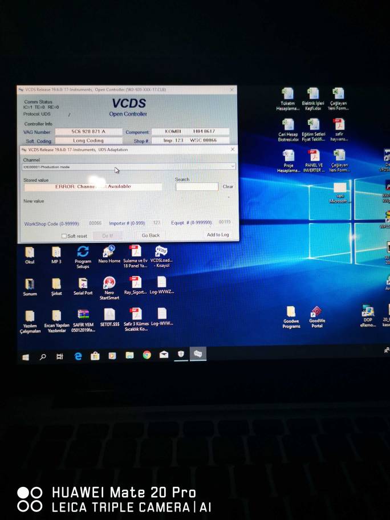Select the Log-WWW text file
The width and height of the screenshot is (390, 520).
[162, 316]
